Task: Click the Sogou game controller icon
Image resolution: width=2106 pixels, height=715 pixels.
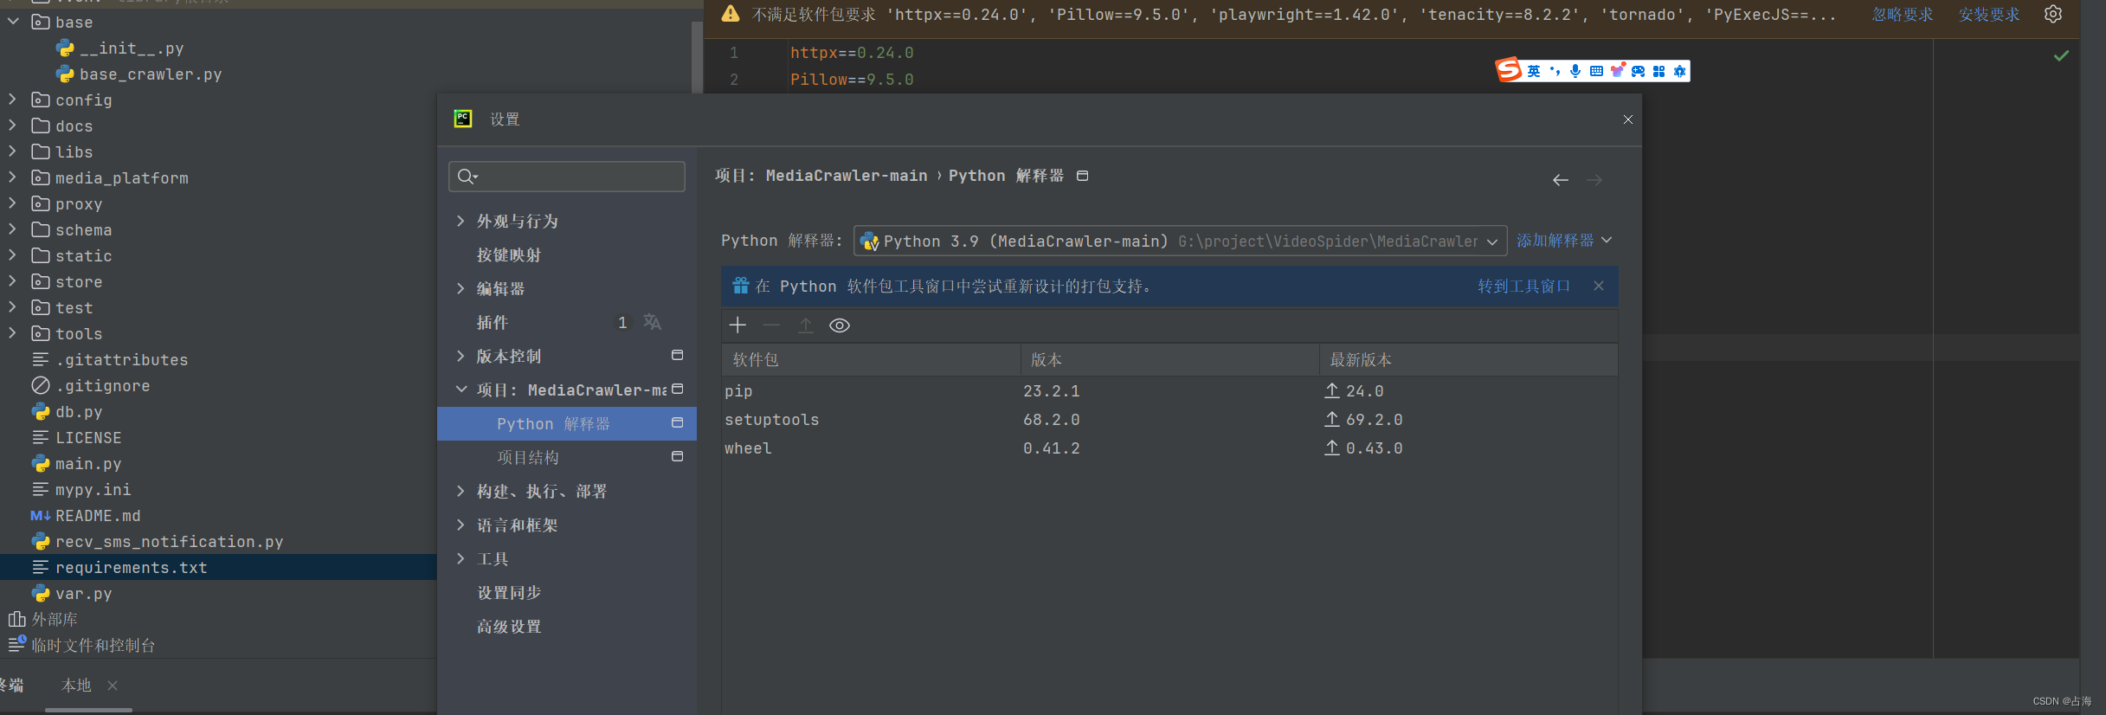Action: tap(1638, 71)
